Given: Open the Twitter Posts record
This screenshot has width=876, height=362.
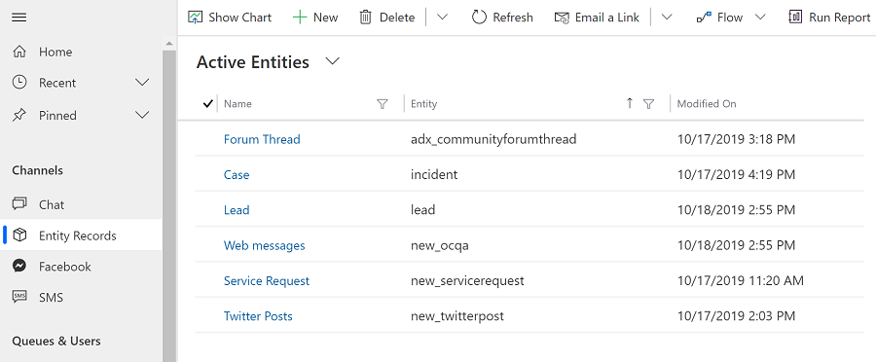Looking at the screenshot, I should pos(258,316).
